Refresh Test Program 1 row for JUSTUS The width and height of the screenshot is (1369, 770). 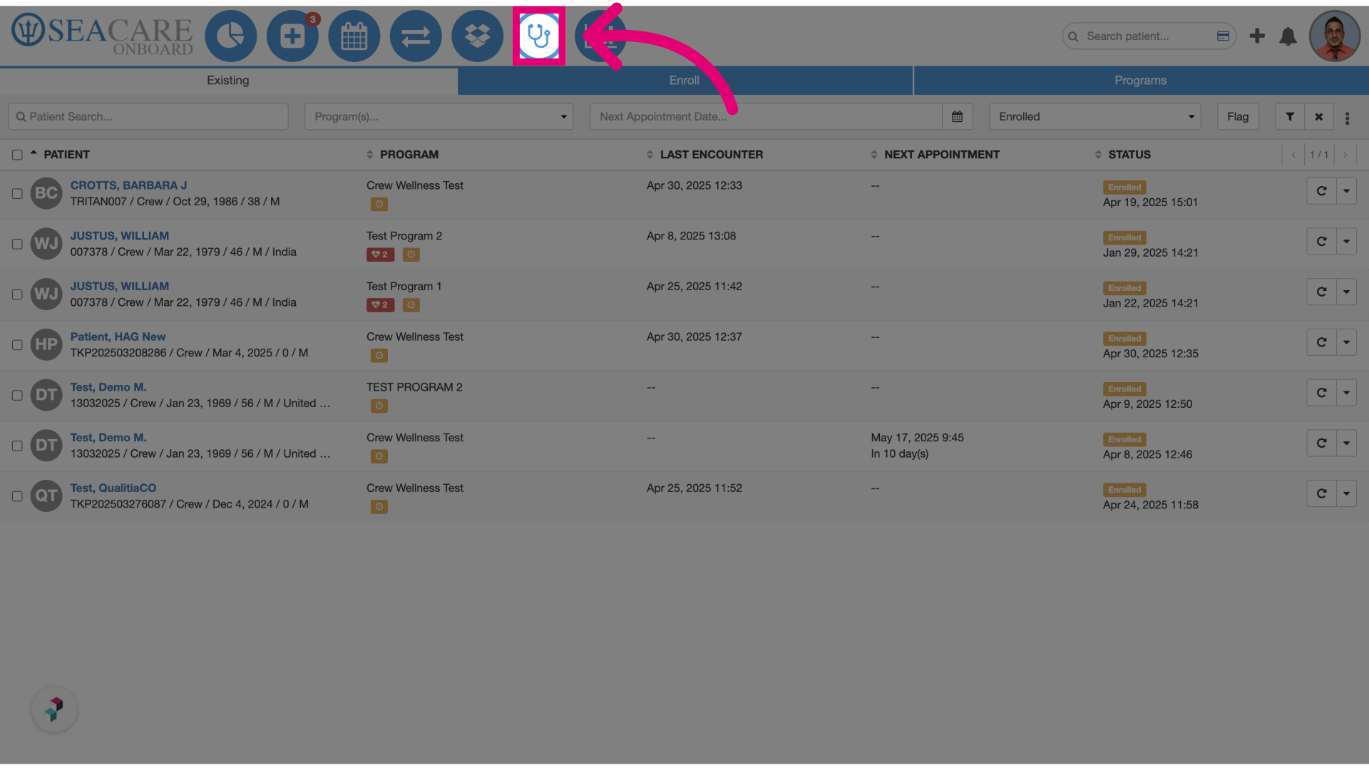click(1321, 292)
